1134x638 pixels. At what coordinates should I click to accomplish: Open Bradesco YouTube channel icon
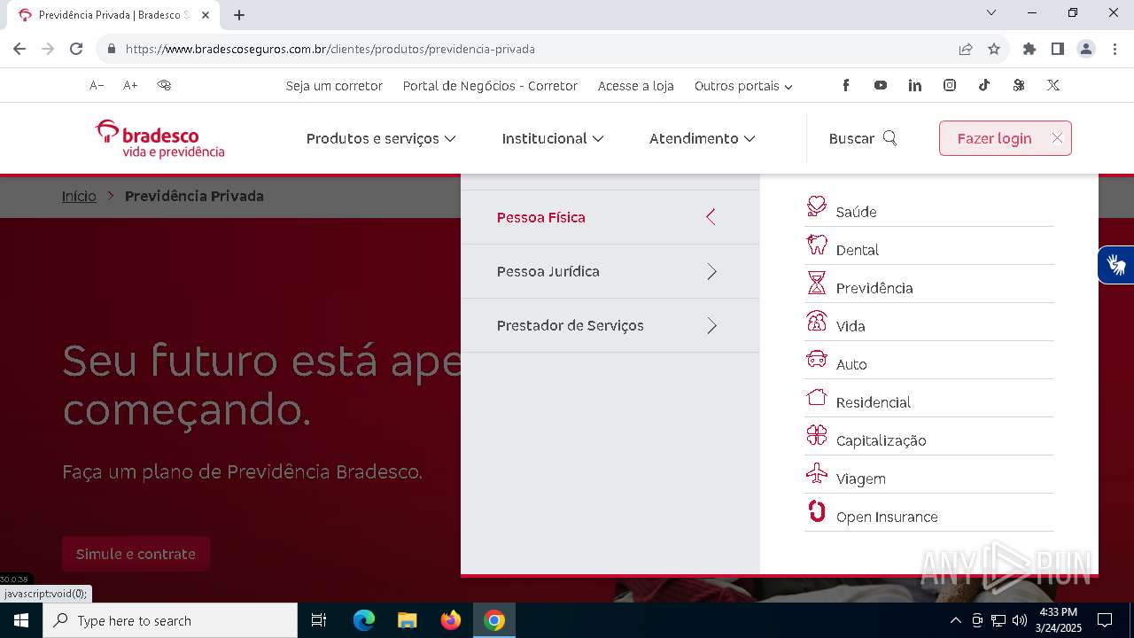coord(880,85)
